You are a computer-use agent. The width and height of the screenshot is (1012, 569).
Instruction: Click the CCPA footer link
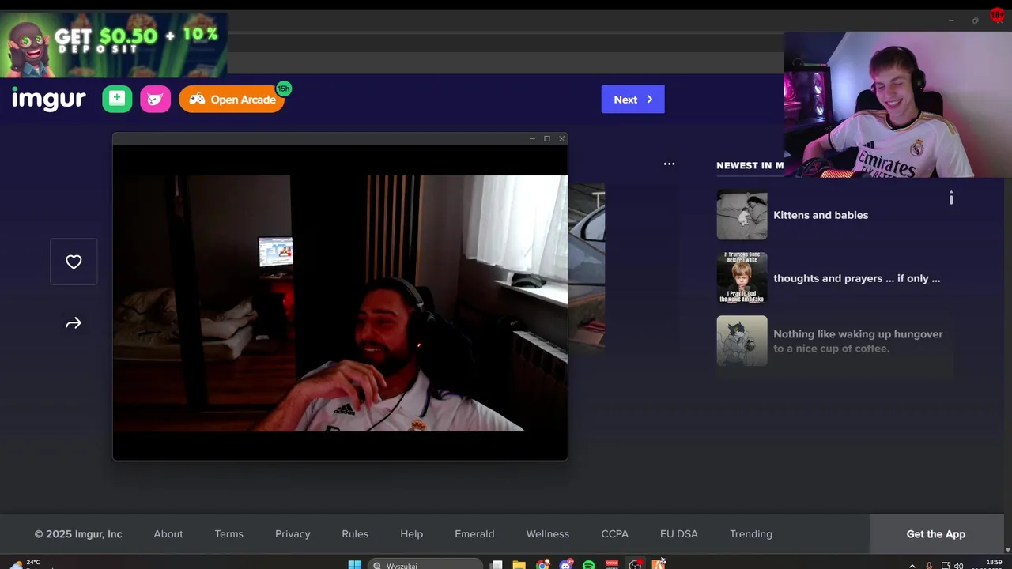pos(614,534)
